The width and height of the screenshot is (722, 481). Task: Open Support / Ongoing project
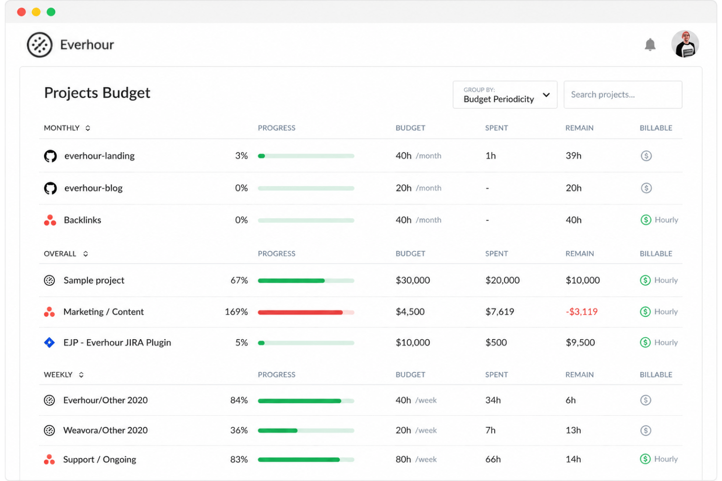100,460
